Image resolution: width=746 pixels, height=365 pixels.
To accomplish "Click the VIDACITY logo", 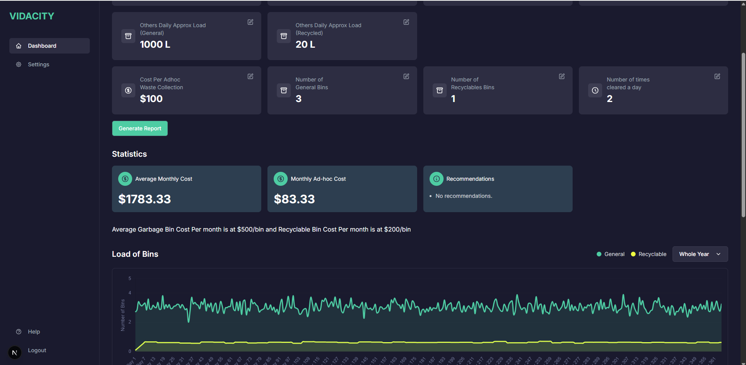I will click(32, 16).
